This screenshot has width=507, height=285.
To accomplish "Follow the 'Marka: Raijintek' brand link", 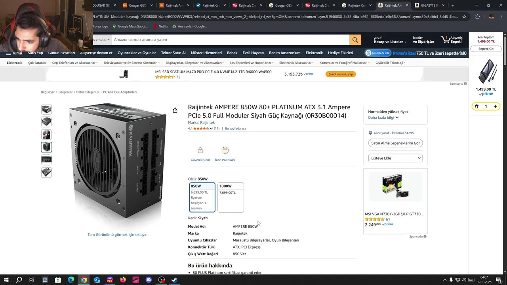I will [201, 123].
